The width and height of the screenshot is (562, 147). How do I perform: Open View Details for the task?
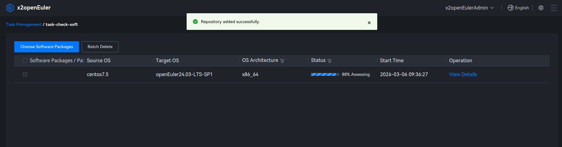pos(463,74)
